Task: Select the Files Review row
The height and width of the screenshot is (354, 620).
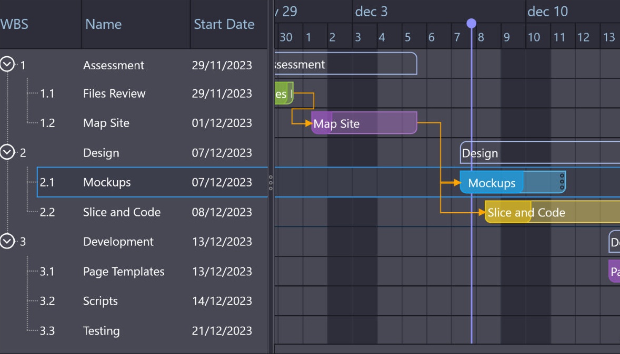Action: (x=114, y=93)
